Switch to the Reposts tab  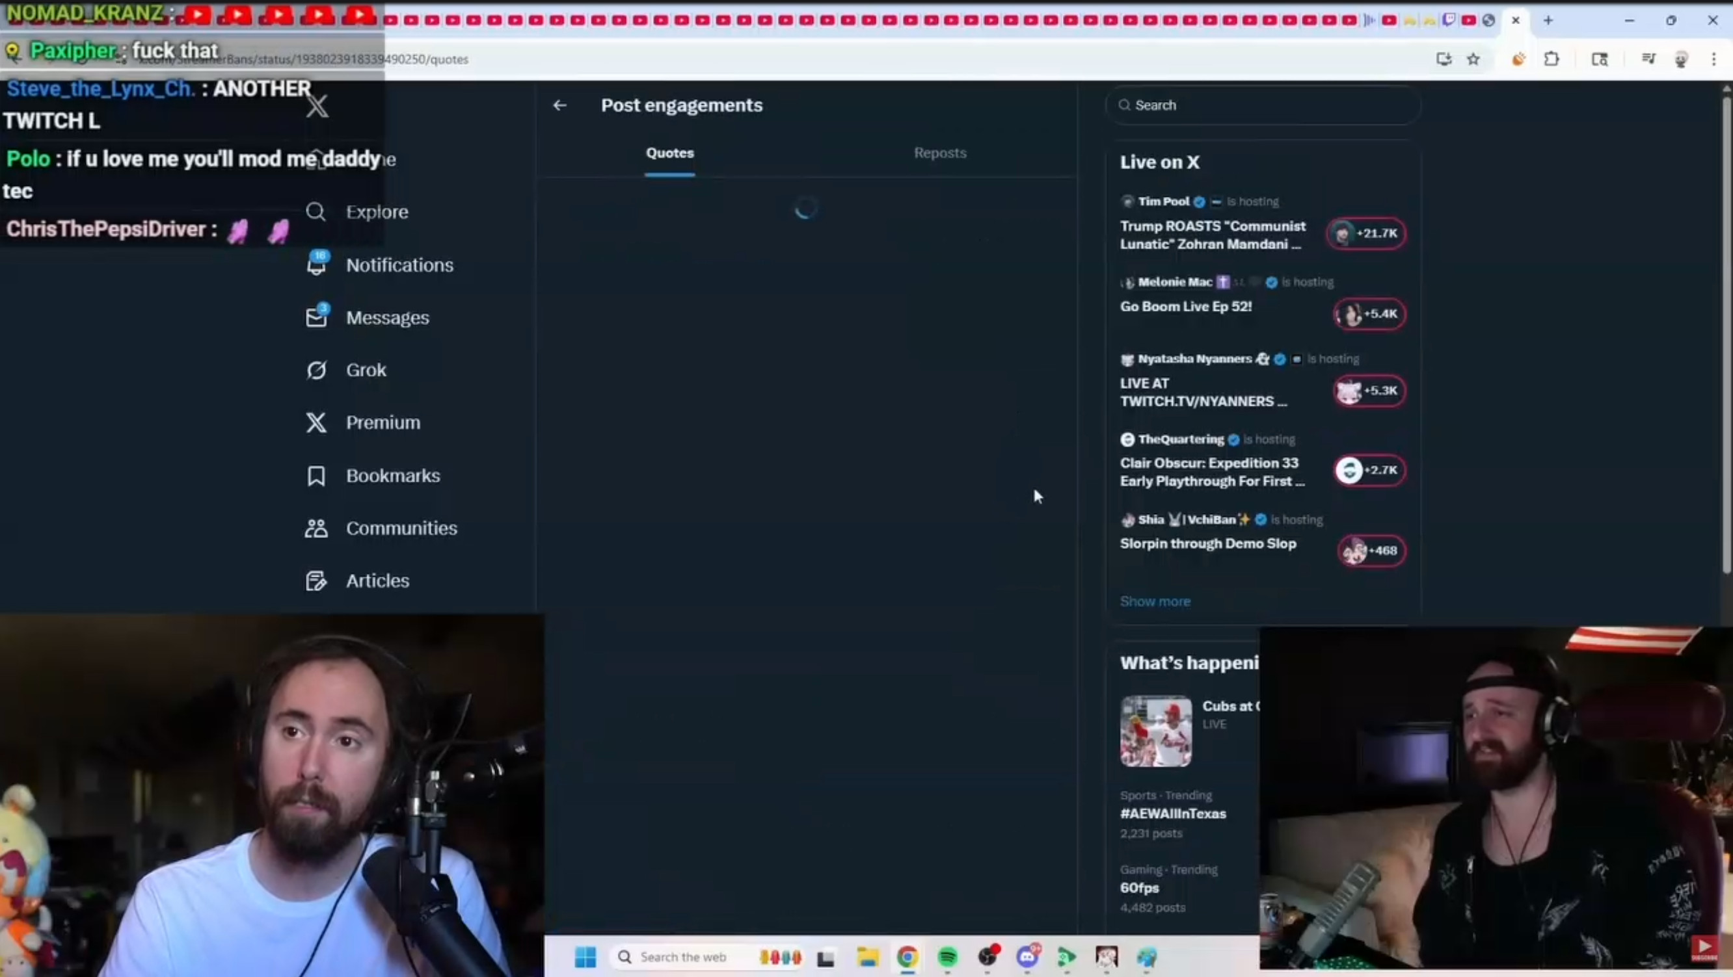940,153
